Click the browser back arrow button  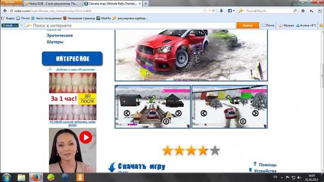5,11
